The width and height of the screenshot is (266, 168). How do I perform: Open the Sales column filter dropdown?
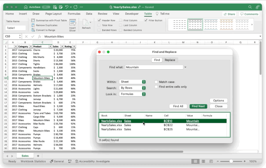[x=62, y=46]
